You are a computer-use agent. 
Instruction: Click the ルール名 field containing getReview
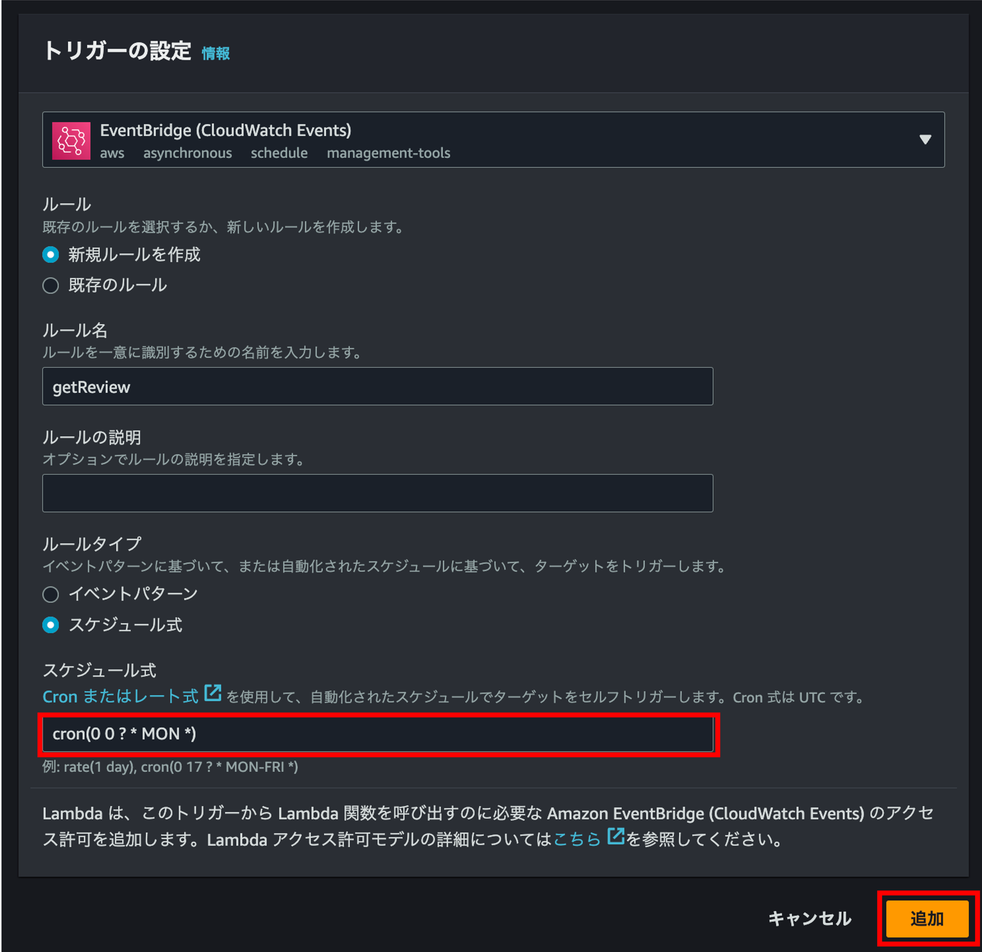click(x=377, y=386)
